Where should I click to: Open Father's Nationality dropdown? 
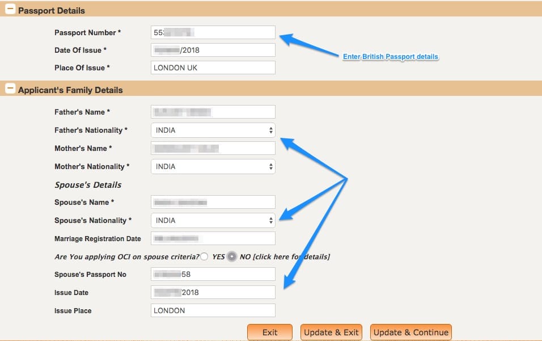click(x=213, y=130)
